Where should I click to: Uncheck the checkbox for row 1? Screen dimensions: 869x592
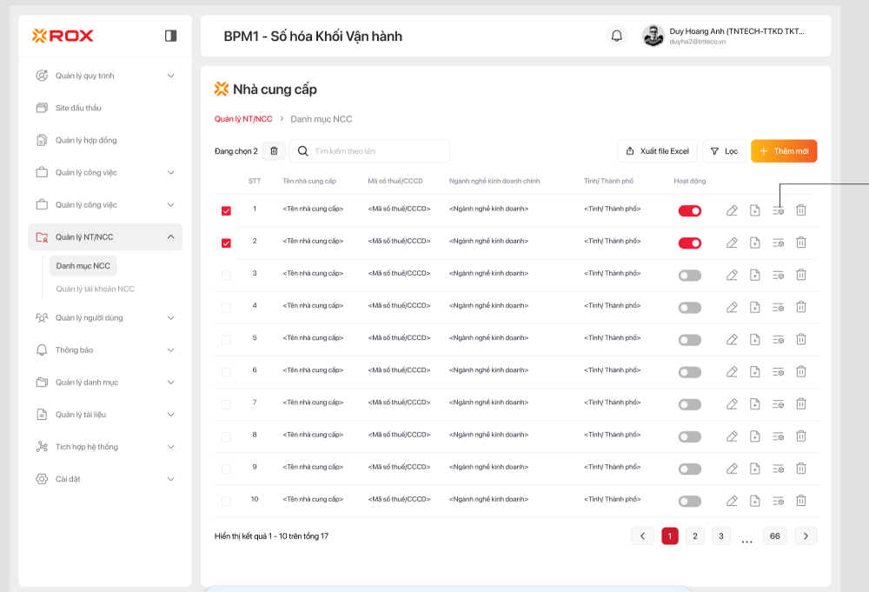click(227, 210)
